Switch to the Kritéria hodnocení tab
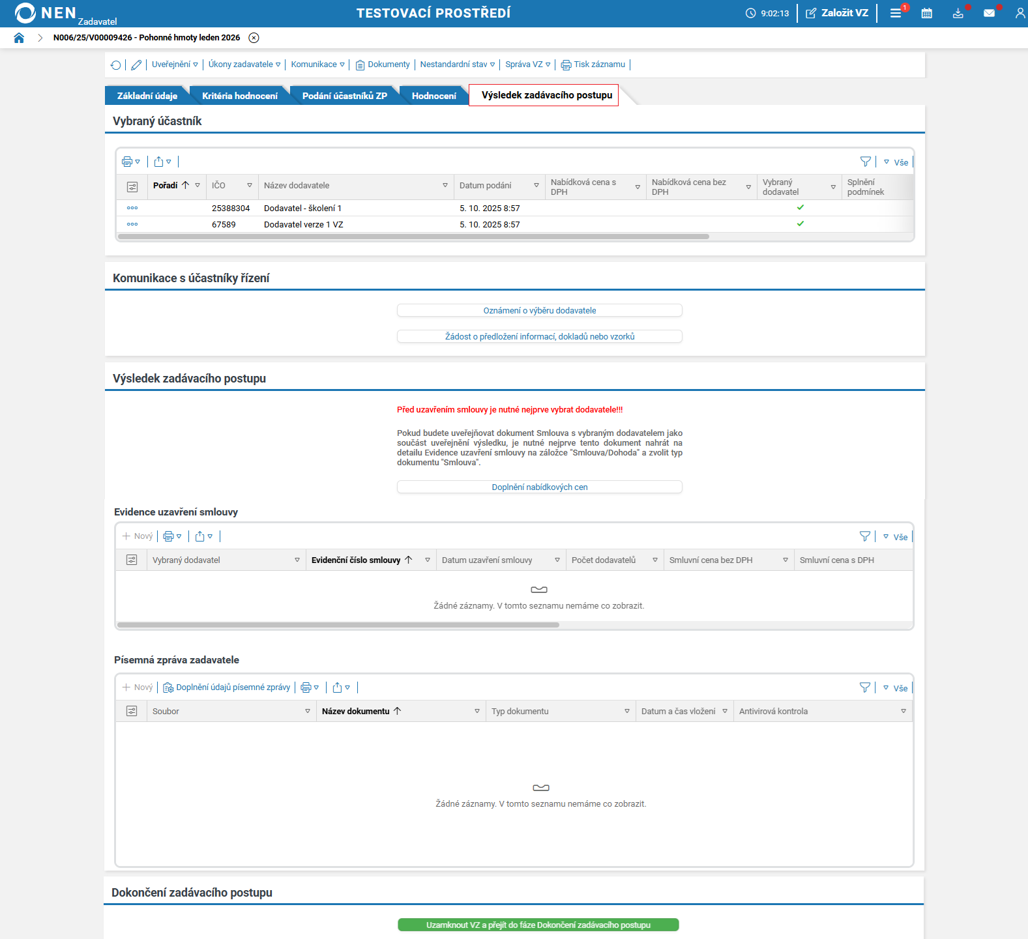The image size is (1028, 939). 240,96
